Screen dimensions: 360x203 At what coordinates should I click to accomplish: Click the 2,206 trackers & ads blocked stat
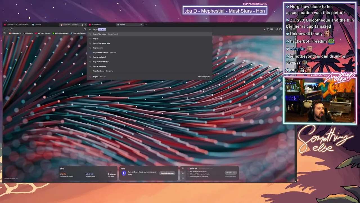point(66,175)
